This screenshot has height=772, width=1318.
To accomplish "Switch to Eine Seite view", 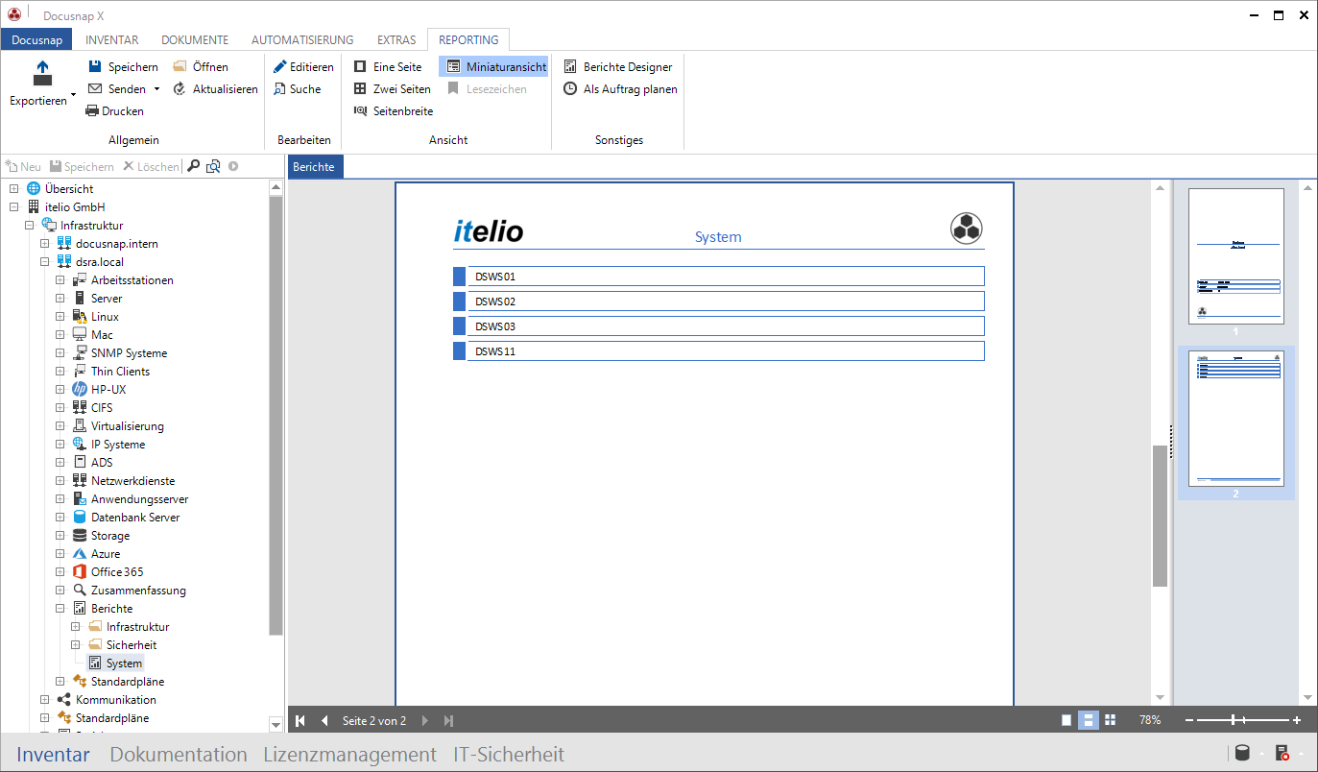I will 388,67.
